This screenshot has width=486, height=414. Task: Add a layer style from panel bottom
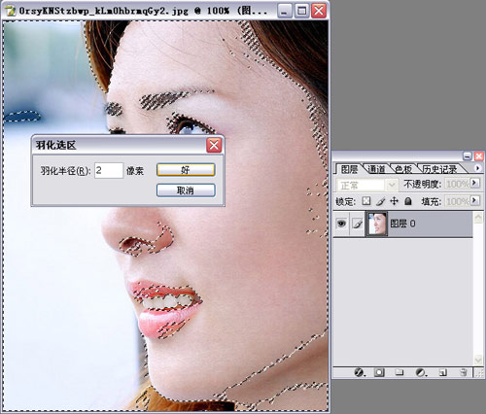[359, 372]
